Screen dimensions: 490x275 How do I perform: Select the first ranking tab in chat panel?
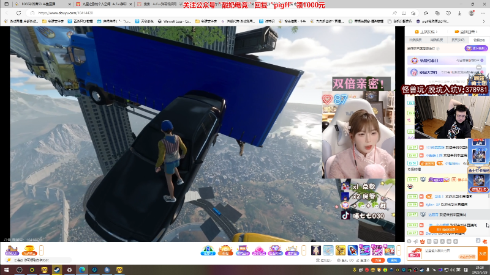[415, 40]
